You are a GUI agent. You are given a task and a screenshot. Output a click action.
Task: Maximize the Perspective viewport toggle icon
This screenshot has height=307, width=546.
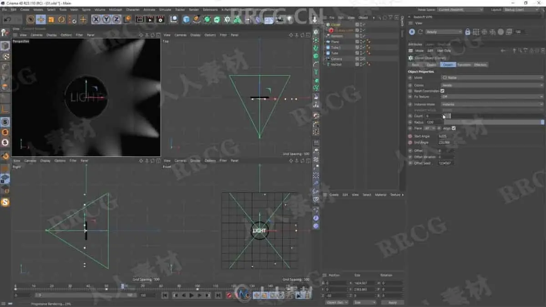pyautogui.click(x=158, y=35)
